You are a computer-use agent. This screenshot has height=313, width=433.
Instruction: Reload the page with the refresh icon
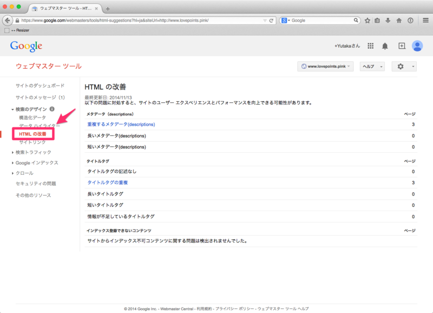click(271, 21)
